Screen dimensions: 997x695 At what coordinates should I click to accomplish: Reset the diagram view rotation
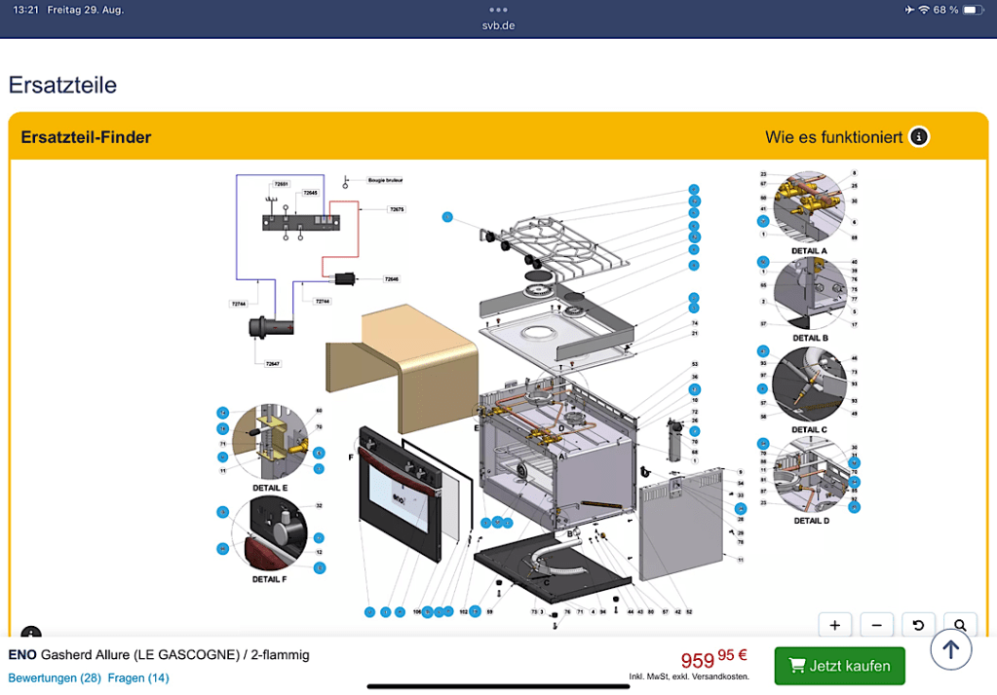pos(918,625)
